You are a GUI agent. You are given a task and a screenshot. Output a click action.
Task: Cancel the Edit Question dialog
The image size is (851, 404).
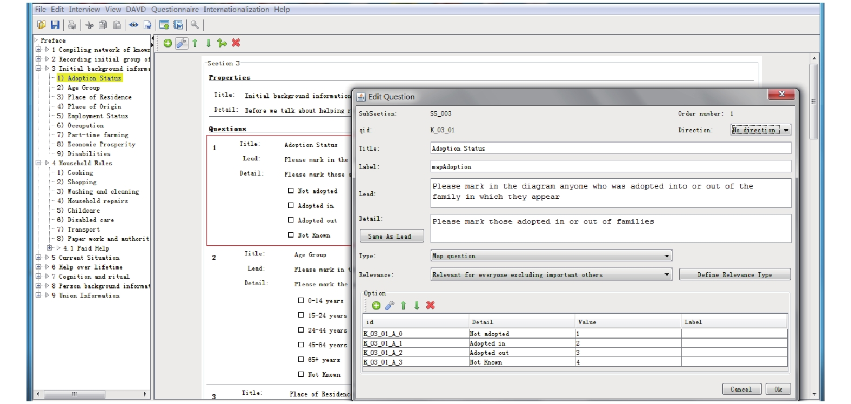[741, 389]
